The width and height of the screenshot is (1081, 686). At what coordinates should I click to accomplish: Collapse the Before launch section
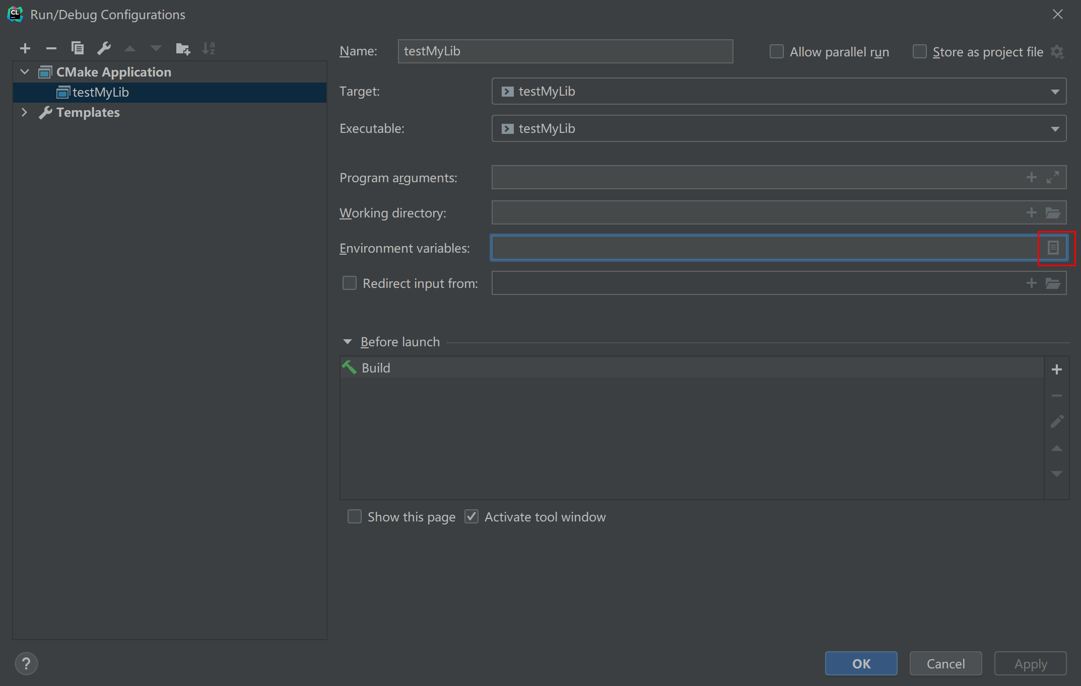(x=347, y=342)
